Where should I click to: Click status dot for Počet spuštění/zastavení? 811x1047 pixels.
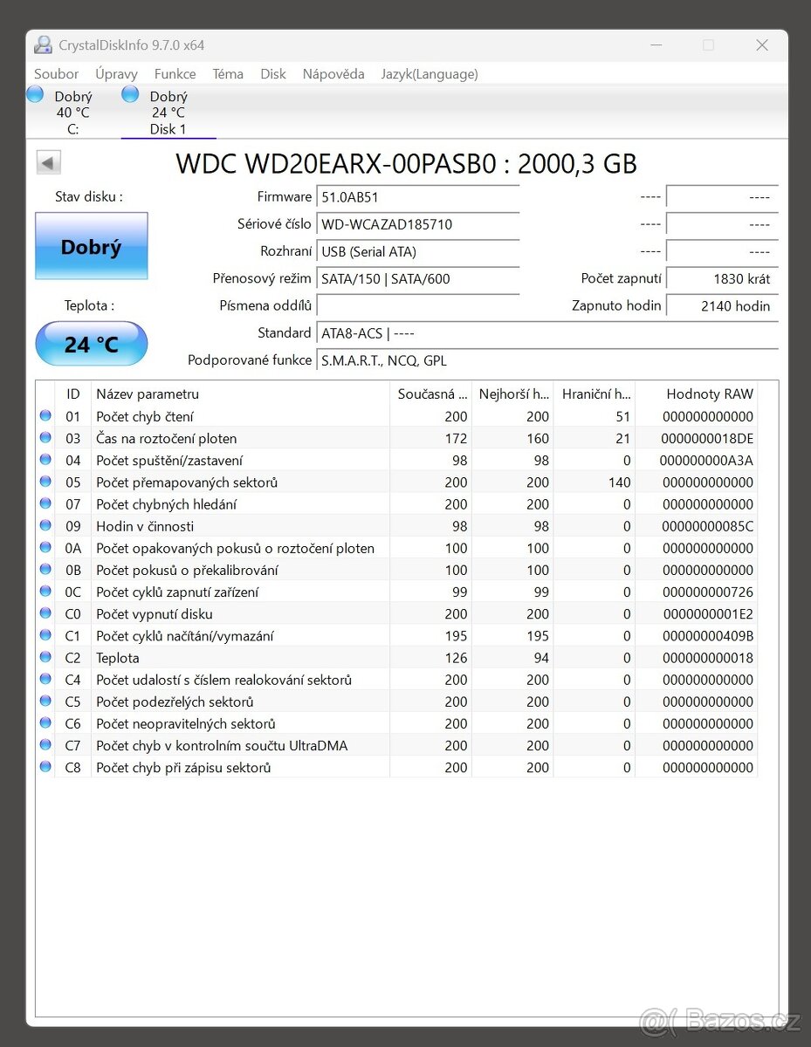(45, 460)
